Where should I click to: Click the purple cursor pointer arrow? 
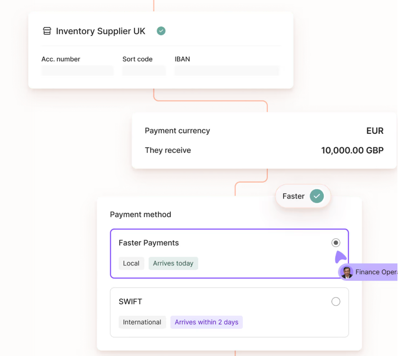click(x=340, y=257)
